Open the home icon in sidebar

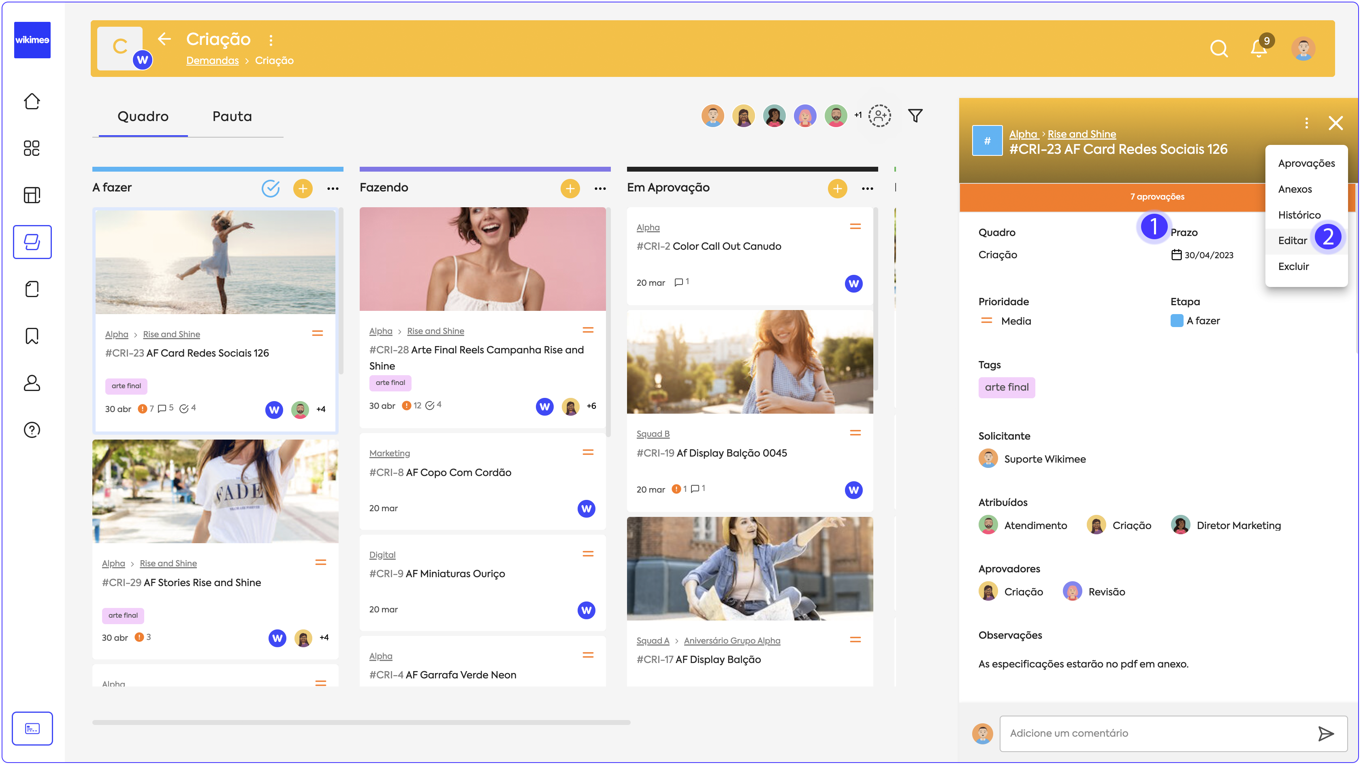[32, 101]
